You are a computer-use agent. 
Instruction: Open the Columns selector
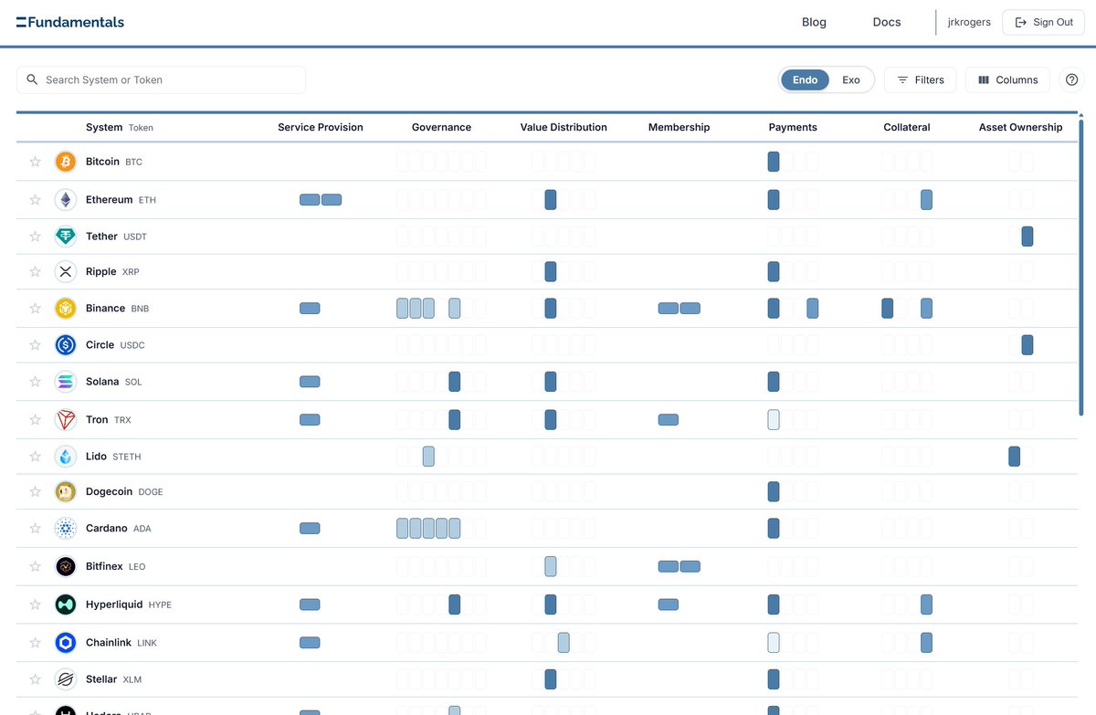[x=1007, y=79]
